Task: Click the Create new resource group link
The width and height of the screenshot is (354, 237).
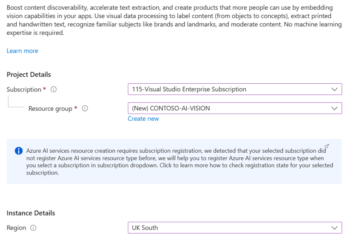Action: (143, 119)
